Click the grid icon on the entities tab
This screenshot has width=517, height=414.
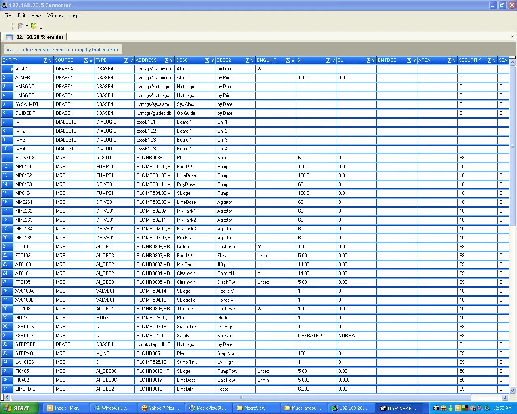point(9,37)
